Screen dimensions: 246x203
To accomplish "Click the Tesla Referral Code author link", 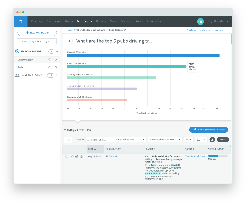I will (195, 156).
